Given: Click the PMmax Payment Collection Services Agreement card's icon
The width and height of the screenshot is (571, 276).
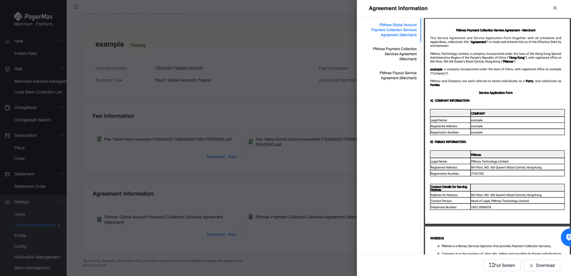Looking at the screenshot, I should click(251, 217).
